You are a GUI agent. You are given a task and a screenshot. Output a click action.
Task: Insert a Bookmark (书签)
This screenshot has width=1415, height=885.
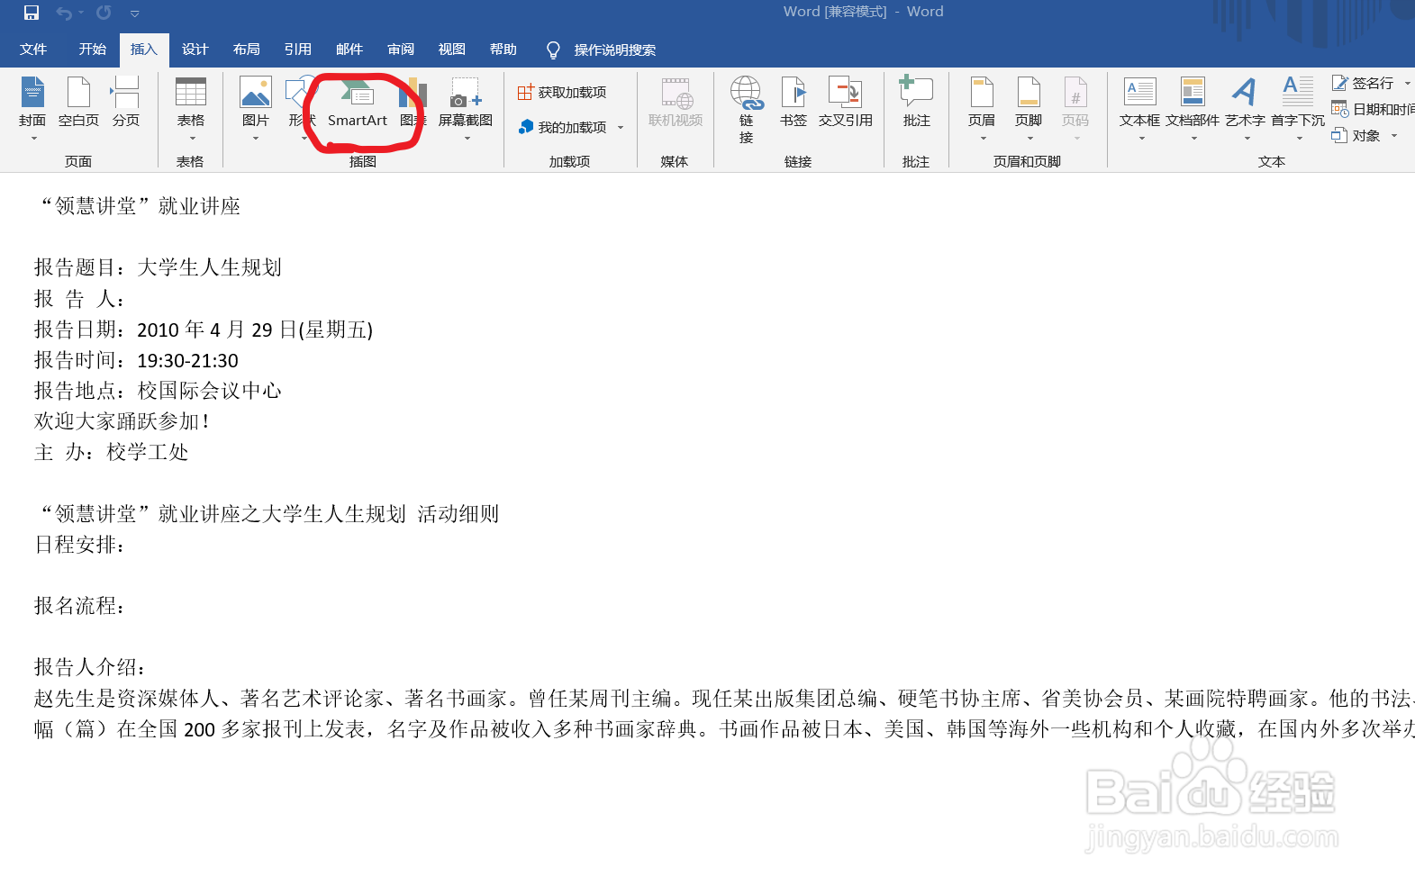click(794, 103)
